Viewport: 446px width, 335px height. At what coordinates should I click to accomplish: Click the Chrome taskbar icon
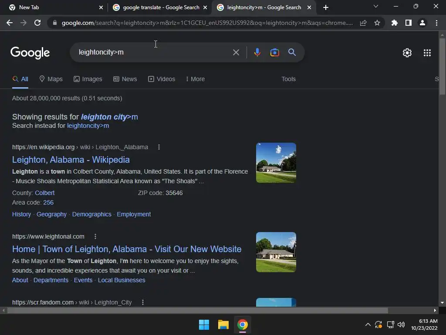tap(242, 325)
